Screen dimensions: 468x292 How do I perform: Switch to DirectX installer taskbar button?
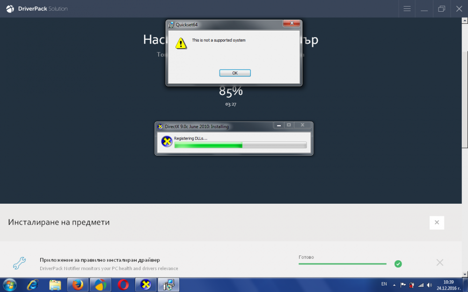click(146, 285)
